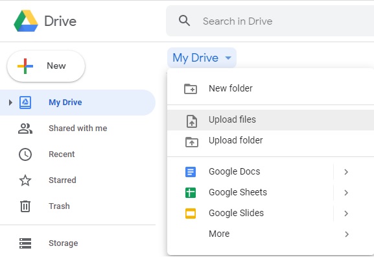Click the My Drive breadcrumb dropdown
The height and width of the screenshot is (257, 374).
[202, 58]
